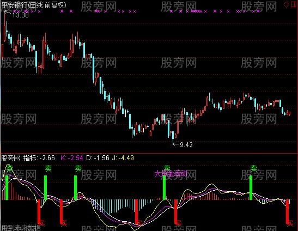
Task: Select the D: -1.56 value
Action: click(x=98, y=158)
